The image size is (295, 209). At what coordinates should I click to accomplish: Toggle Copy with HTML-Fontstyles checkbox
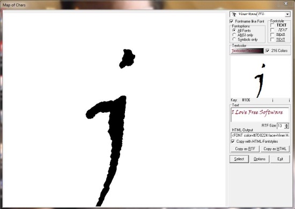click(233, 141)
